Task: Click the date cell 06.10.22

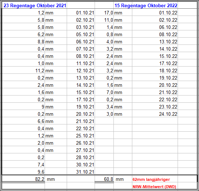Action: (x=168, y=27)
